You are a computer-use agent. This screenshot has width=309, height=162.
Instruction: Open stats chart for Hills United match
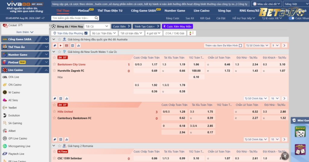(67, 139)
